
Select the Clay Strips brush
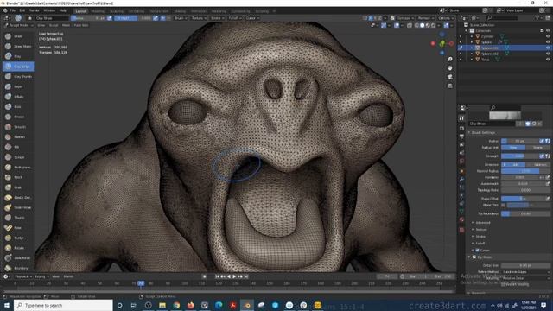[18, 67]
